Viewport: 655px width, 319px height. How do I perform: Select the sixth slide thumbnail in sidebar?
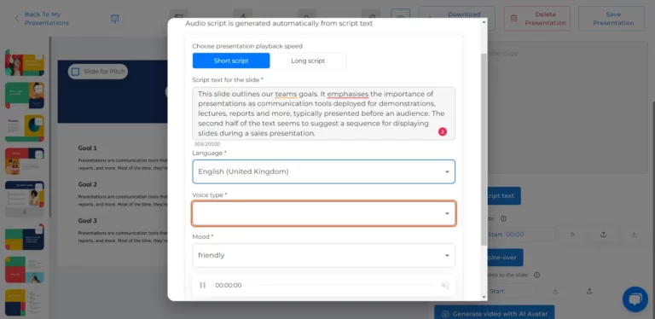tap(24, 237)
